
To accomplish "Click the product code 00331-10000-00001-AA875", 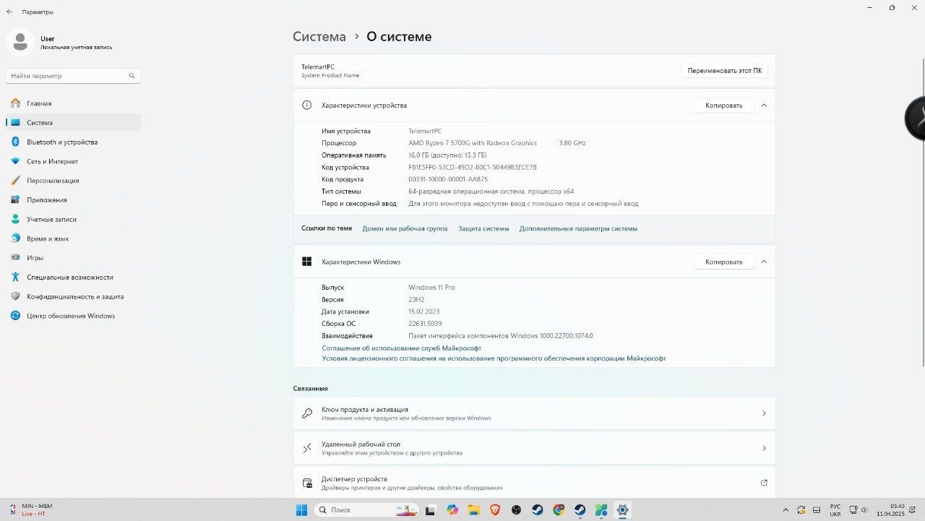I will click(x=448, y=179).
